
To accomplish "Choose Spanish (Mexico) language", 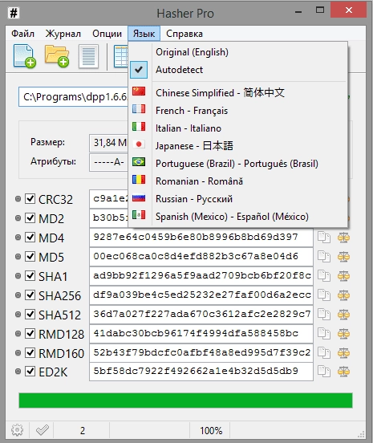I will 237,217.
